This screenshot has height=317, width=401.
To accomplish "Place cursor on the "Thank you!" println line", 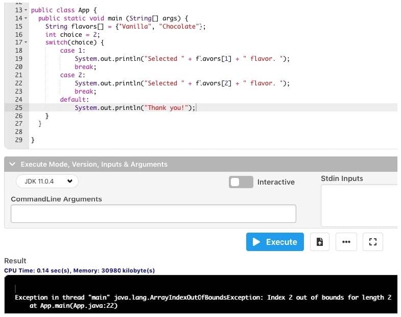I will (135, 108).
